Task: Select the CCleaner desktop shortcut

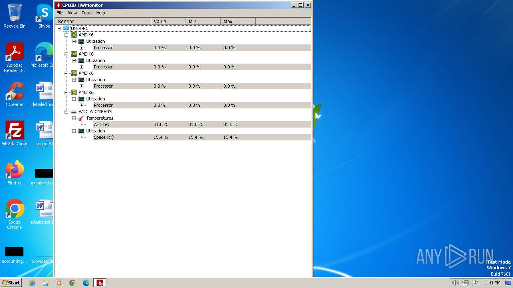Action: (x=14, y=94)
